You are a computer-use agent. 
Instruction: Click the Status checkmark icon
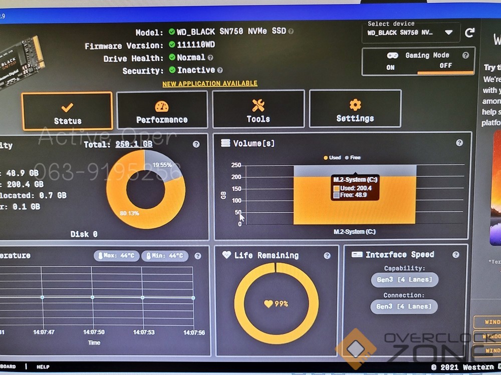pos(67,107)
